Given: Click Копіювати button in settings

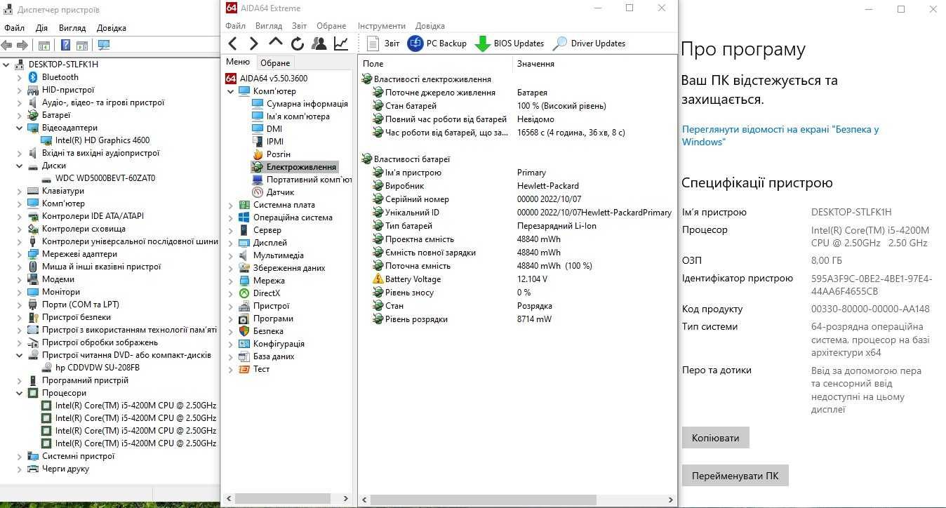Looking at the screenshot, I should coord(716,438).
